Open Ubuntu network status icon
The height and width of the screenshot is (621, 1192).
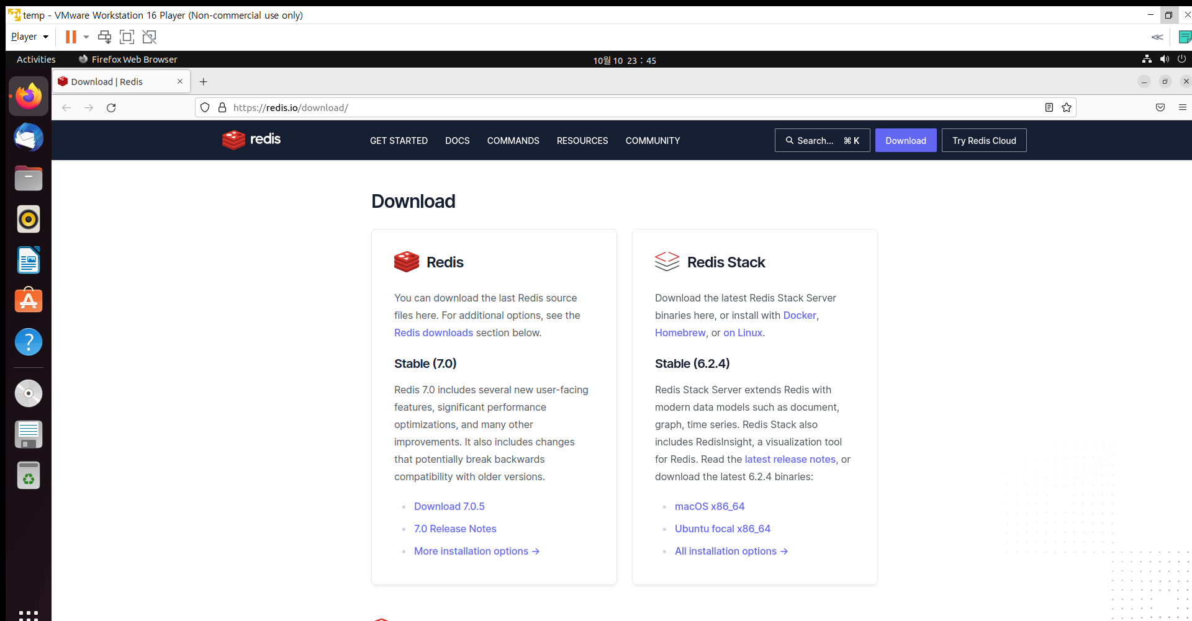[1147, 60]
